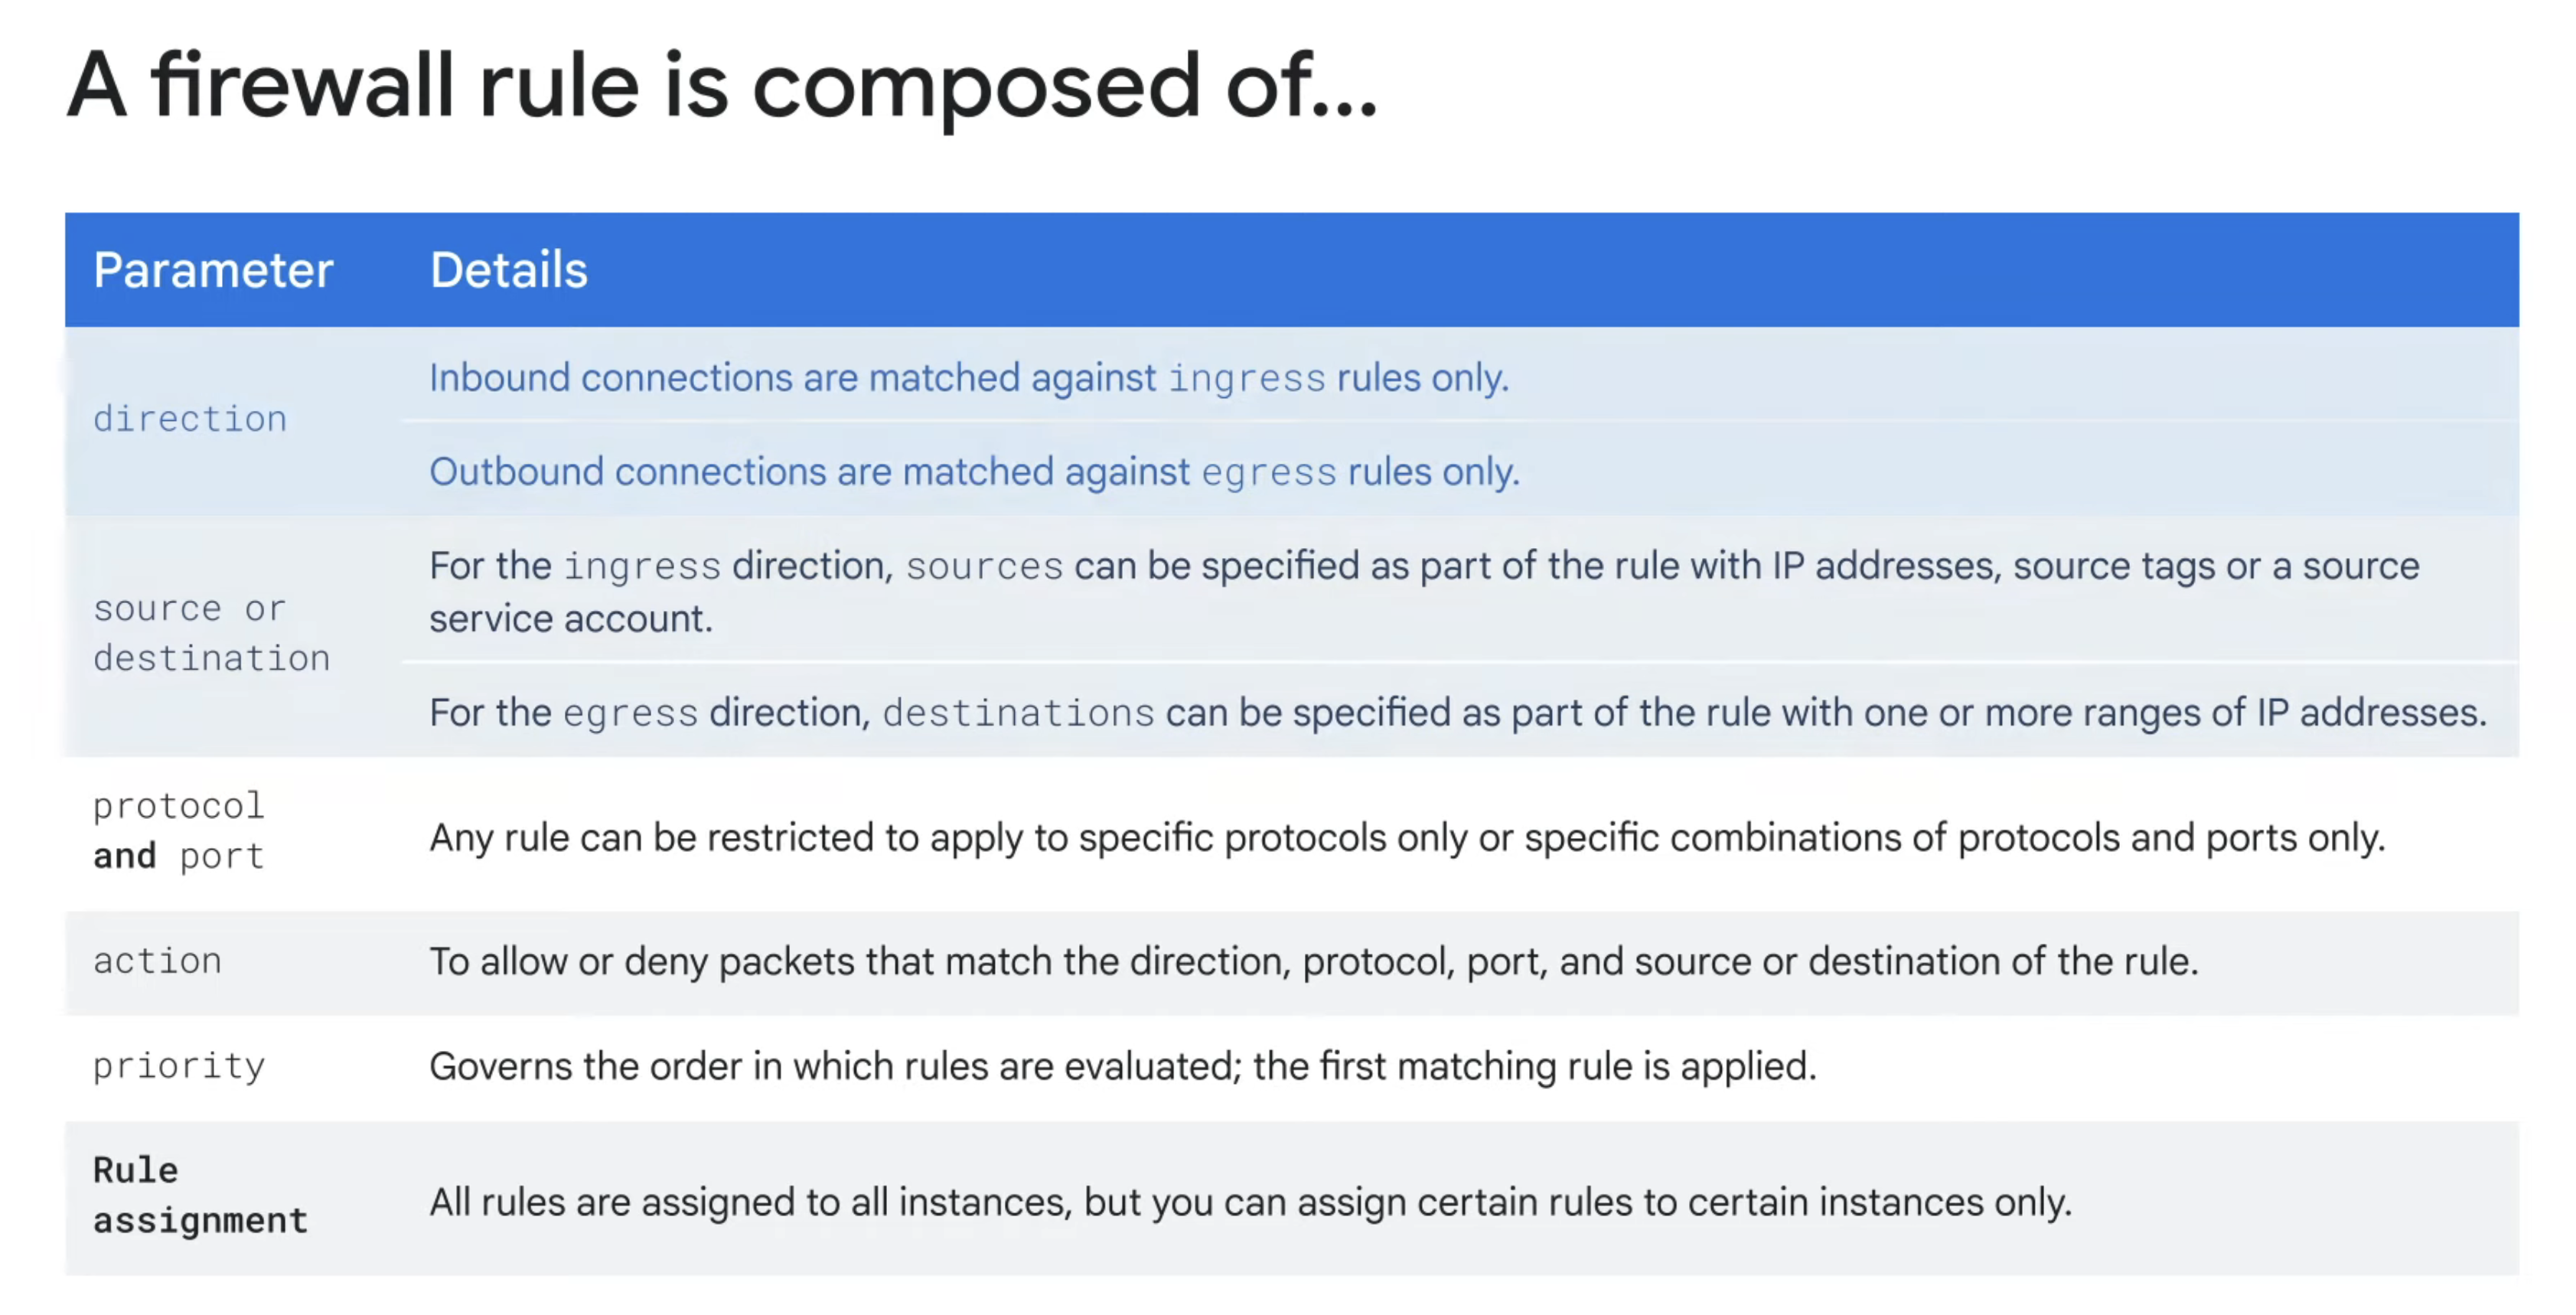
Task: Click the 'Outbound connections' egress rules sentence
Action: coord(974,472)
